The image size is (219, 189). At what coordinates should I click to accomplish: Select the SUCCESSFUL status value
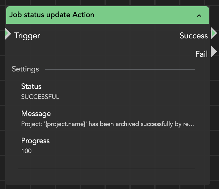point(40,97)
